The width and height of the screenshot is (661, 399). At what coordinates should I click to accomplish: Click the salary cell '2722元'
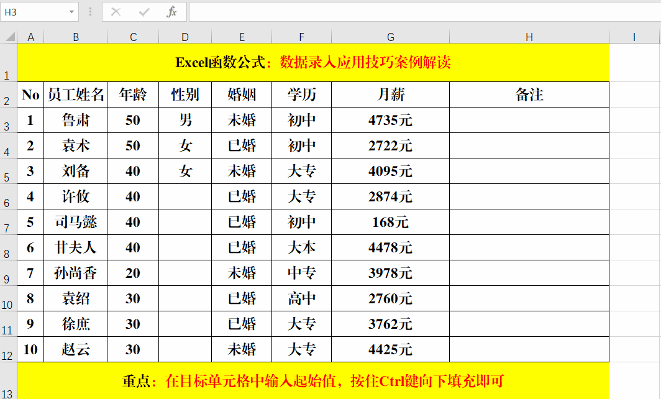coord(391,145)
